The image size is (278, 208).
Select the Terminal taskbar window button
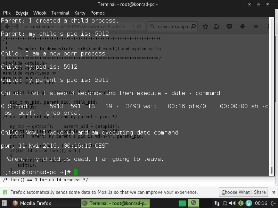115,203
